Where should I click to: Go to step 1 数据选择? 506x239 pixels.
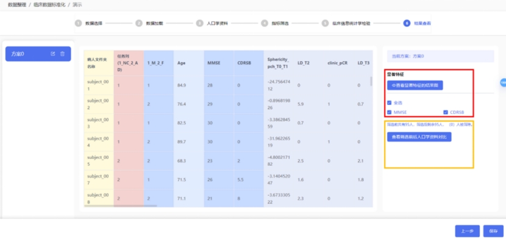89,23
